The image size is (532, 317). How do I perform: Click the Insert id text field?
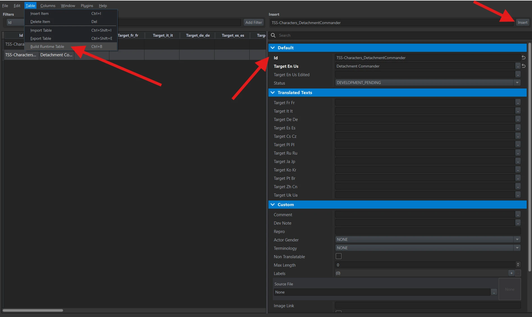click(392, 23)
